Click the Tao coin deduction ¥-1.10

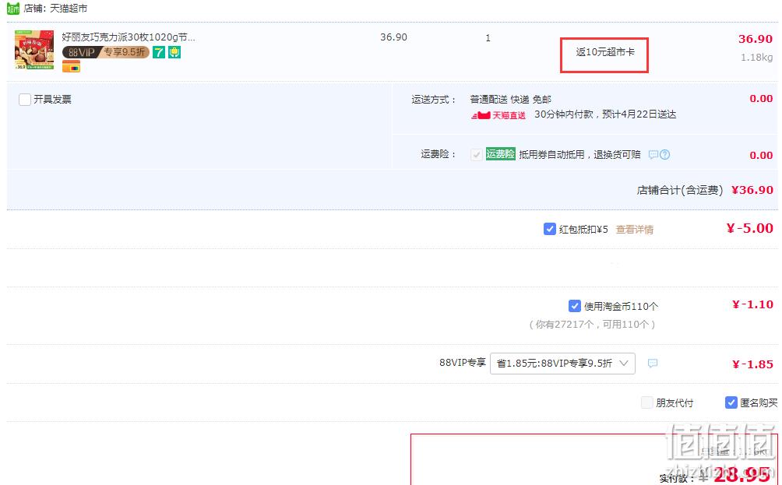click(x=752, y=304)
